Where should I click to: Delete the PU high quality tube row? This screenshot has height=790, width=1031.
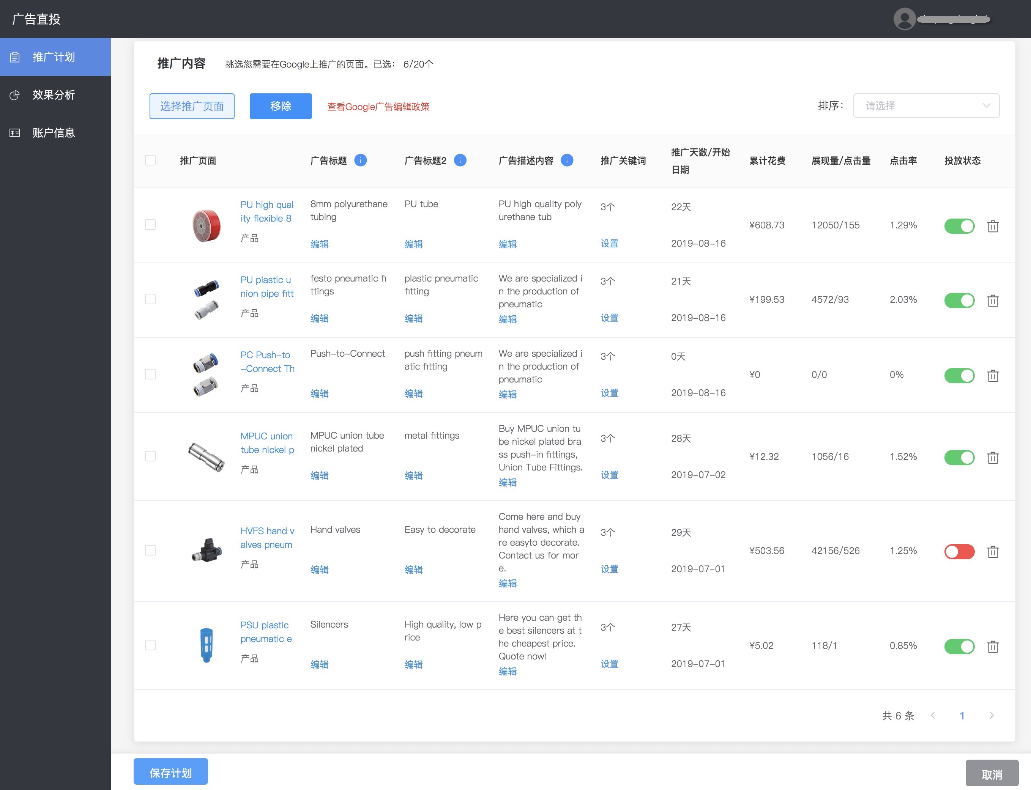(x=992, y=226)
